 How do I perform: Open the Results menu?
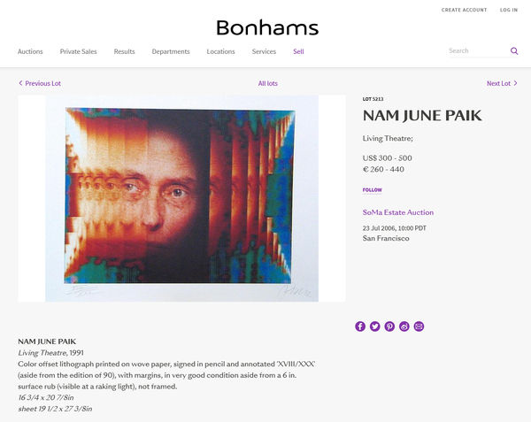point(124,51)
